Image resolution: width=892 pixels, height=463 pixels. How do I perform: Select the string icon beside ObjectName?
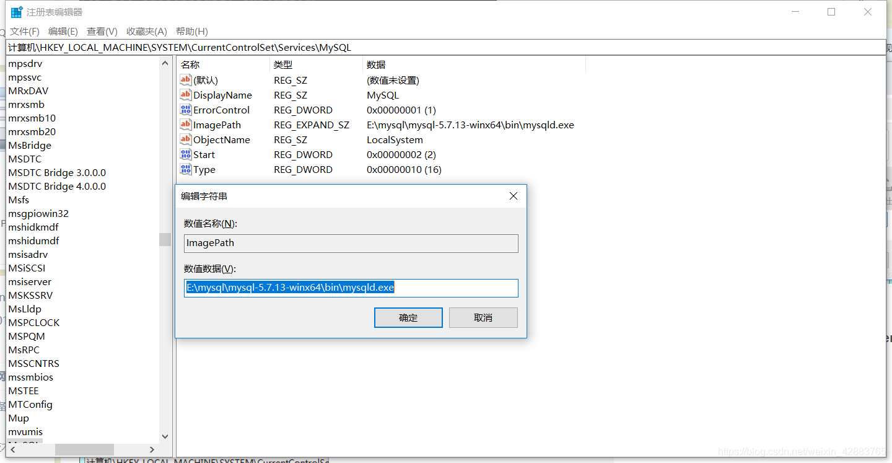186,139
